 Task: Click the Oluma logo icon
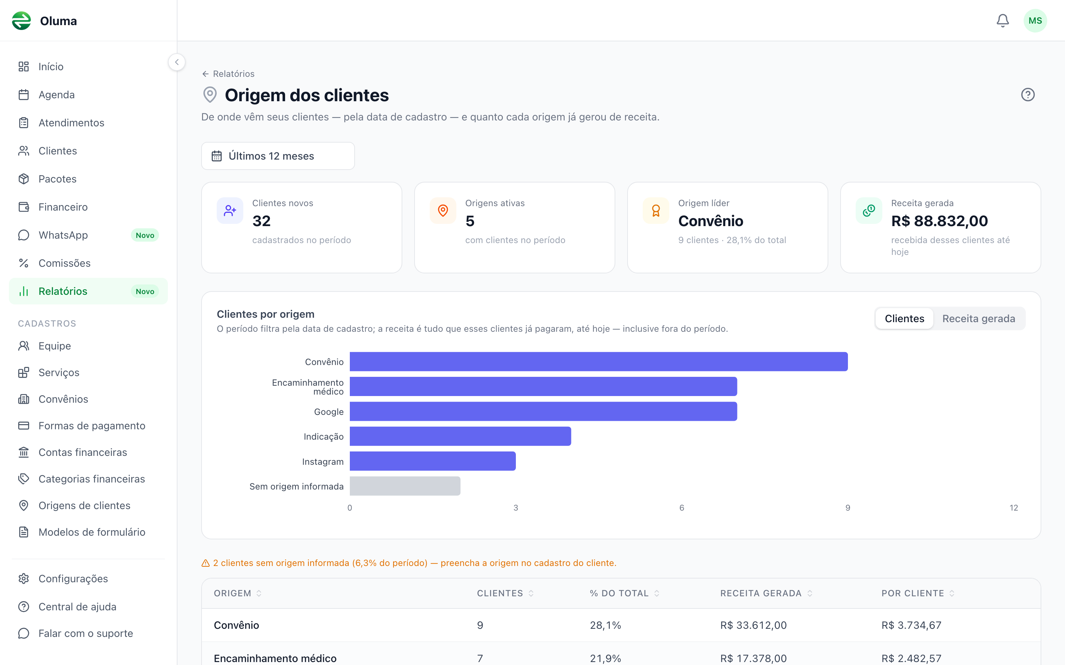pyautogui.click(x=21, y=21)
